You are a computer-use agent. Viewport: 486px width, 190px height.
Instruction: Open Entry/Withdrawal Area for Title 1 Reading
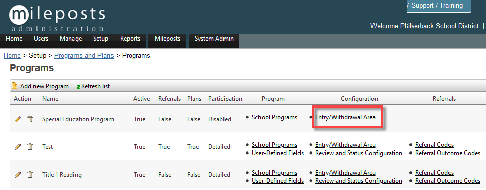click(x=345, y=173)
